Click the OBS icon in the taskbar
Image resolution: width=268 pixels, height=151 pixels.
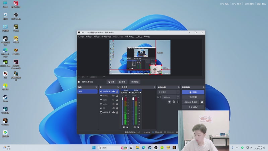point(156,148)
